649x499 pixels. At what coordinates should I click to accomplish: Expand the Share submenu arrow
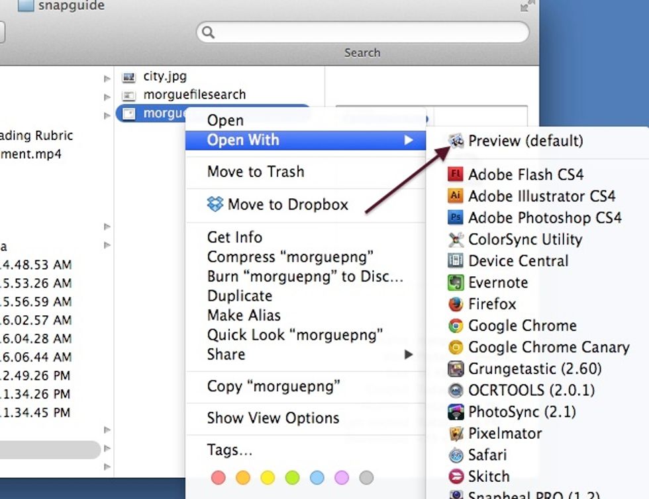[x=409, y=354]
